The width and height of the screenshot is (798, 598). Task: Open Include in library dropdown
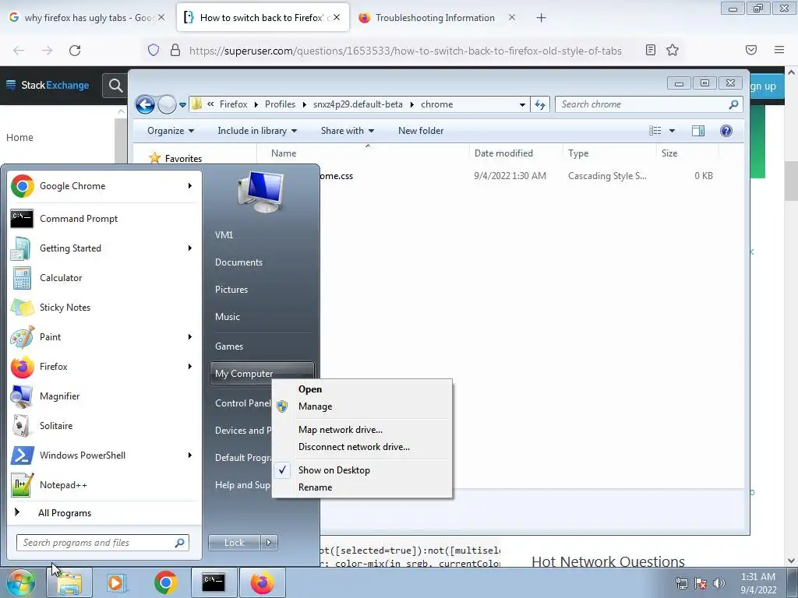coord(257,131)
